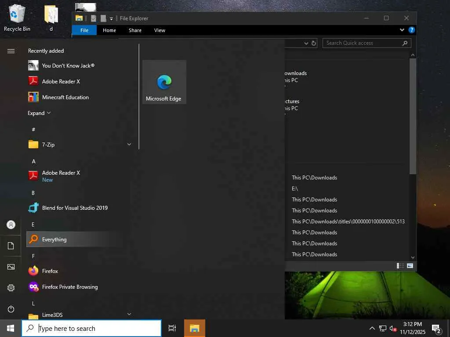Open the clock showing 3:12 PM

coord(413,328)
